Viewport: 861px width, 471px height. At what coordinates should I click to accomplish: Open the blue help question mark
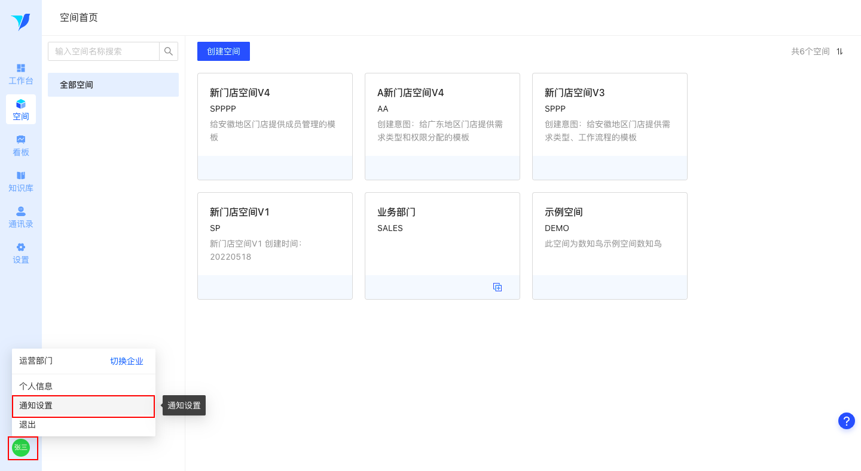coord(846,421)
